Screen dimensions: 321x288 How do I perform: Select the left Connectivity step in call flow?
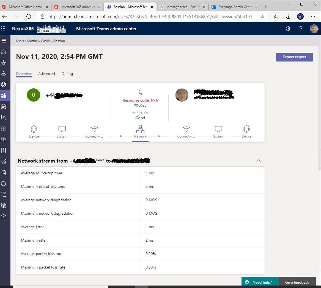94,132
